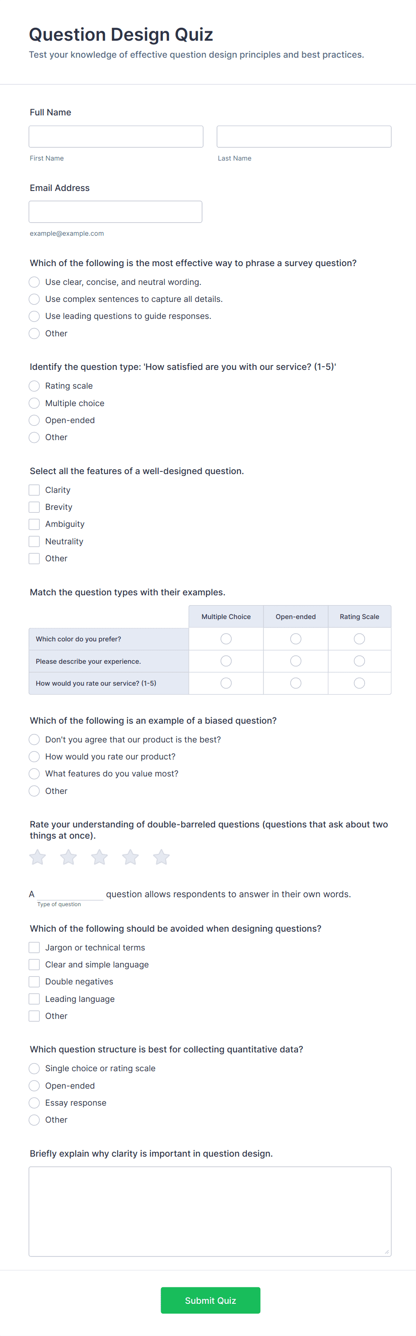Viewport: 416px width, 1336px height.
Task: Click the clarity explanation text area
Action: pyautogui.click(x=210, y=1211)
